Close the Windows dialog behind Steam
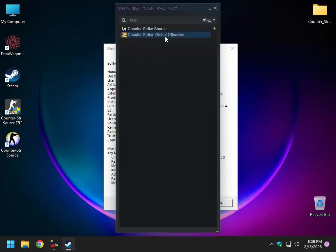Image resolution: width=336 pixels, height=252 pixels. pos(233,49)
